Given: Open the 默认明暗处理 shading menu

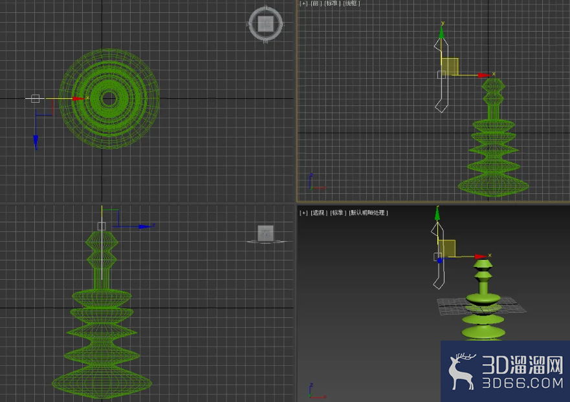Looking at the screenshot, I should (368, 213).
